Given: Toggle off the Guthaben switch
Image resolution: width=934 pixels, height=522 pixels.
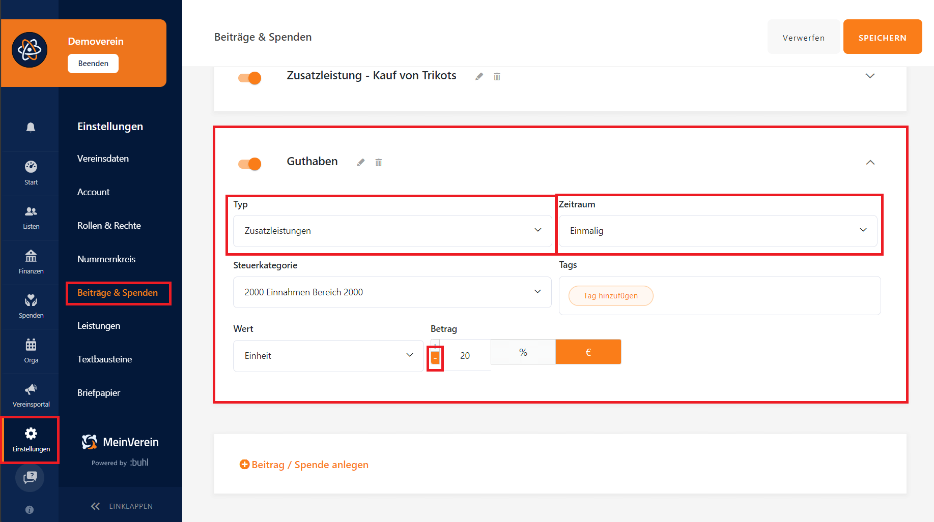Looking at the screenshot, I should click(x=249, y=164).
